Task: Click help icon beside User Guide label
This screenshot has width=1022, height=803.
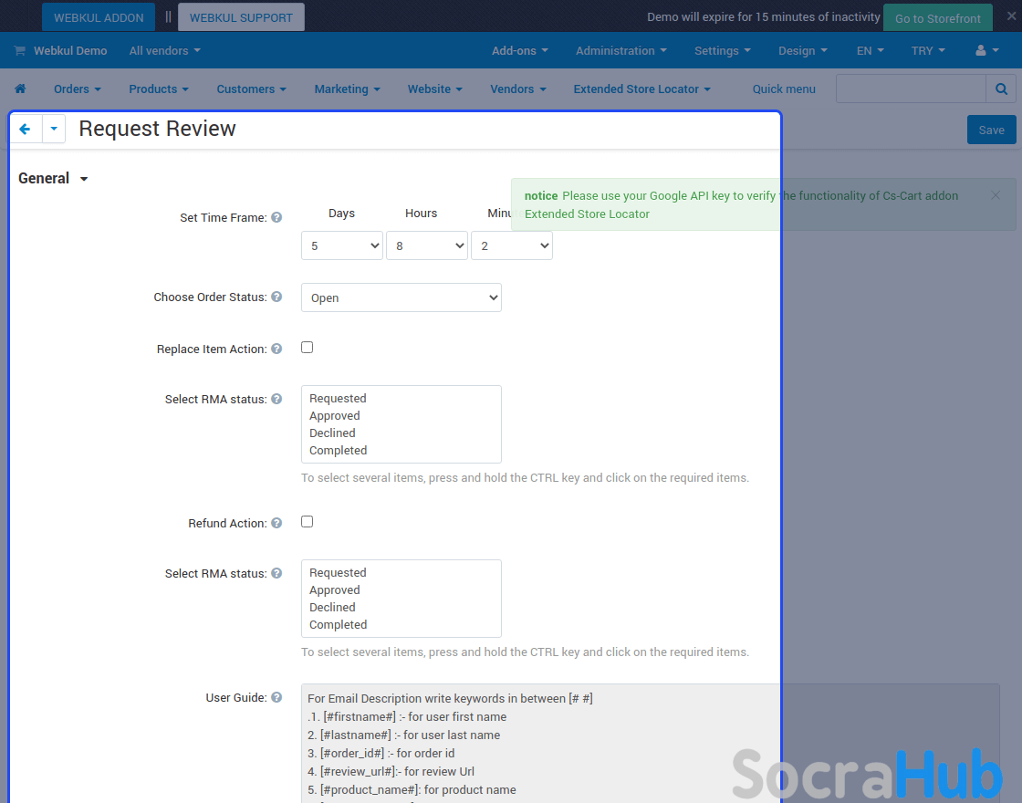Action: pyautogui.click(x=276, y=698)
